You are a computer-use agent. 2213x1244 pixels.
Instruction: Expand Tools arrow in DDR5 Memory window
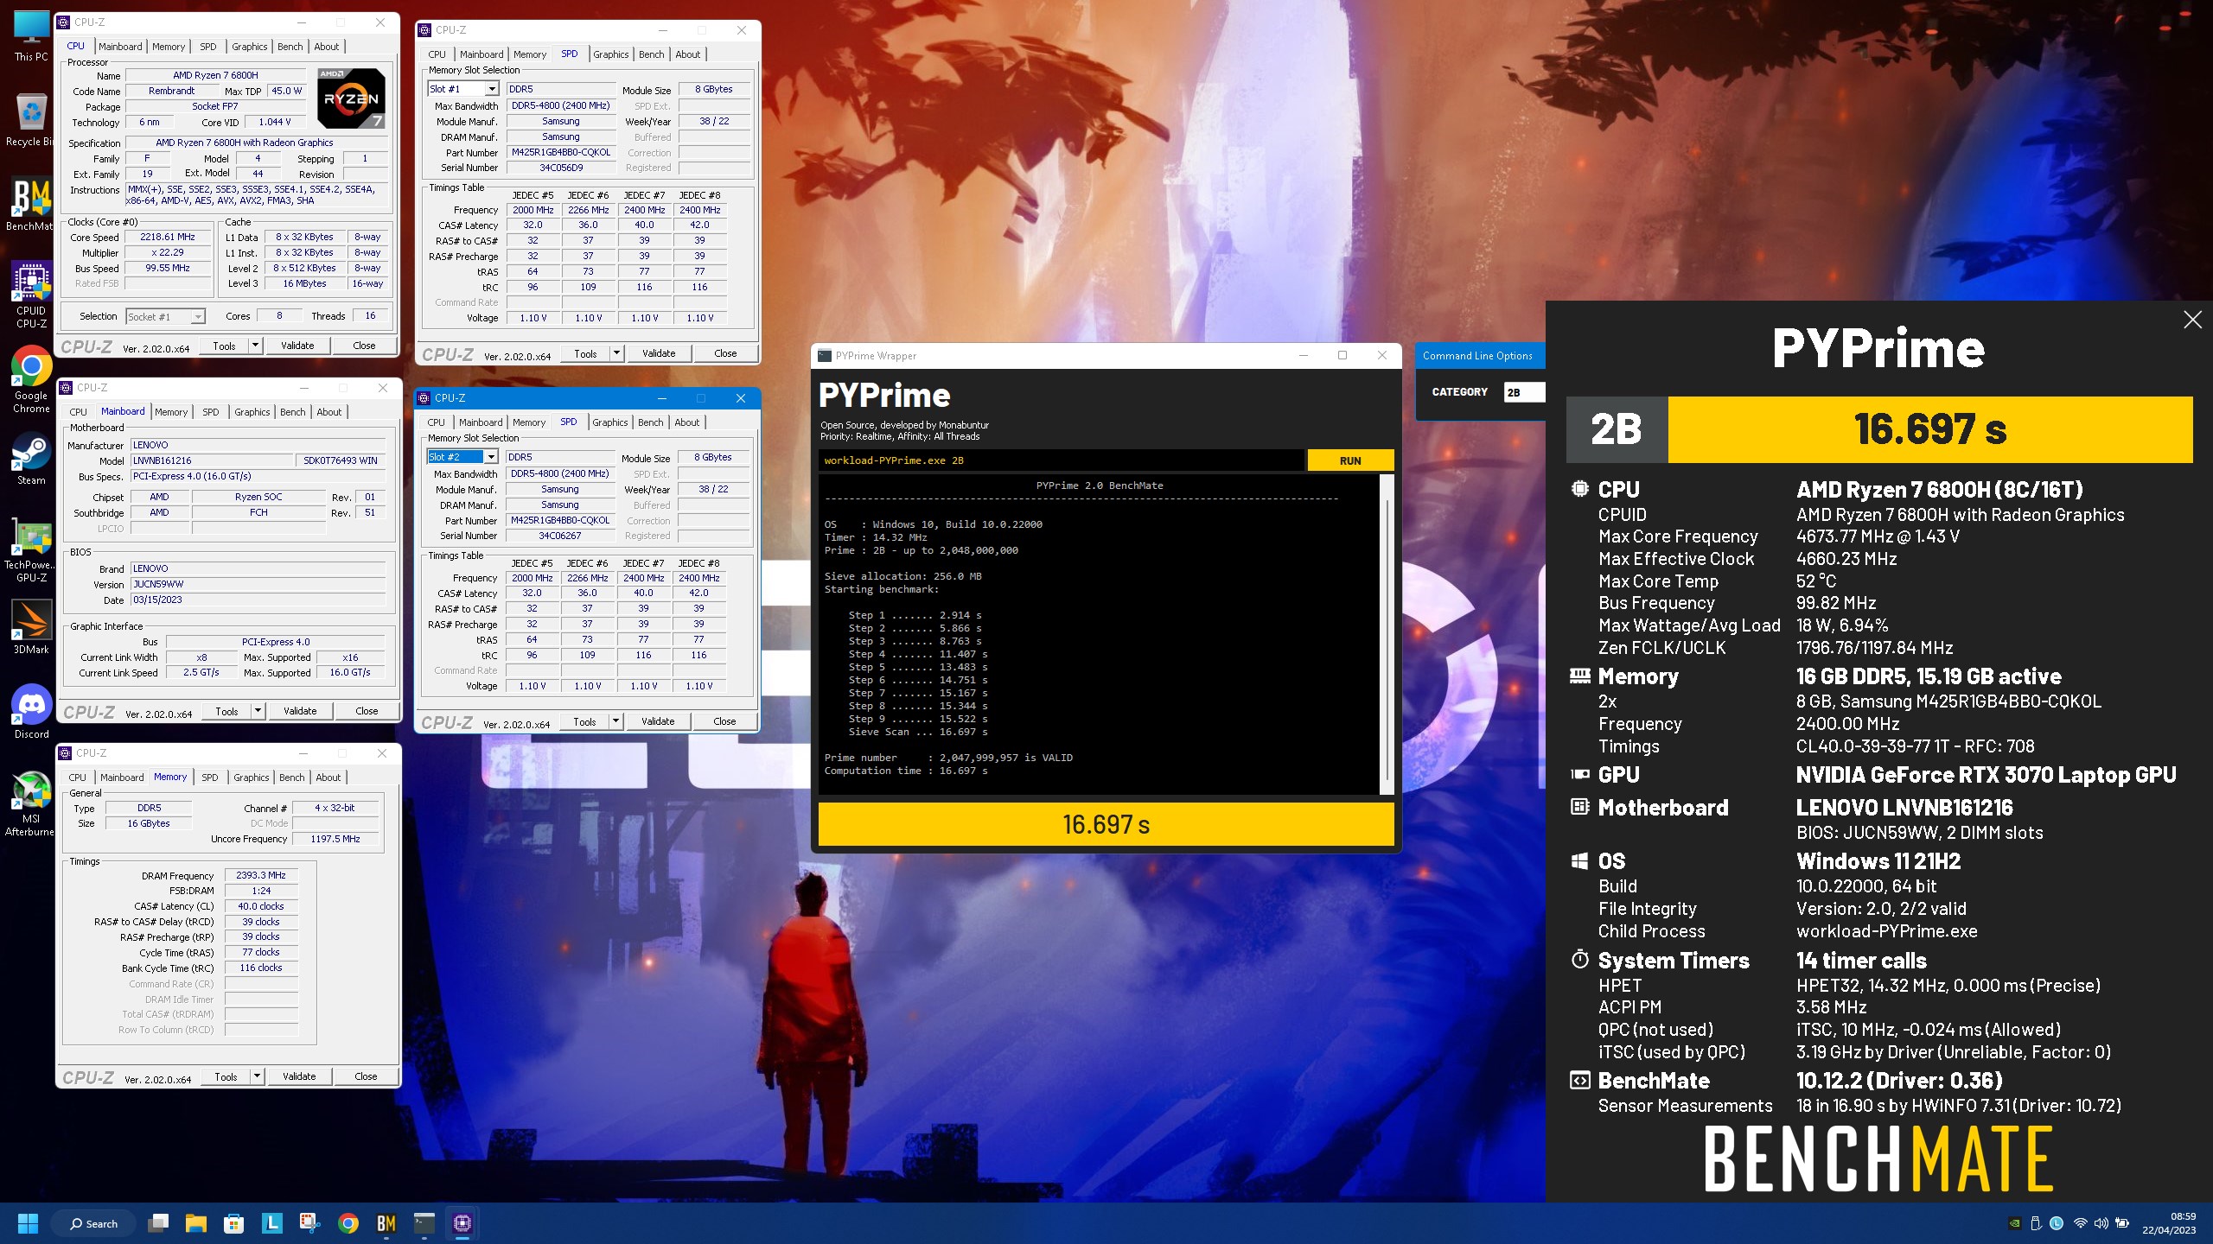tap(257, 1076)
